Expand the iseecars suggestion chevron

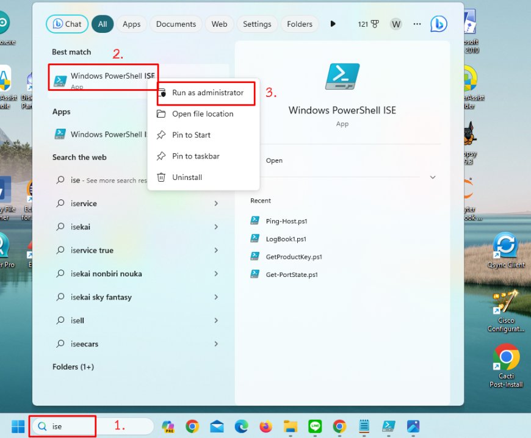(x=216, y=344)
